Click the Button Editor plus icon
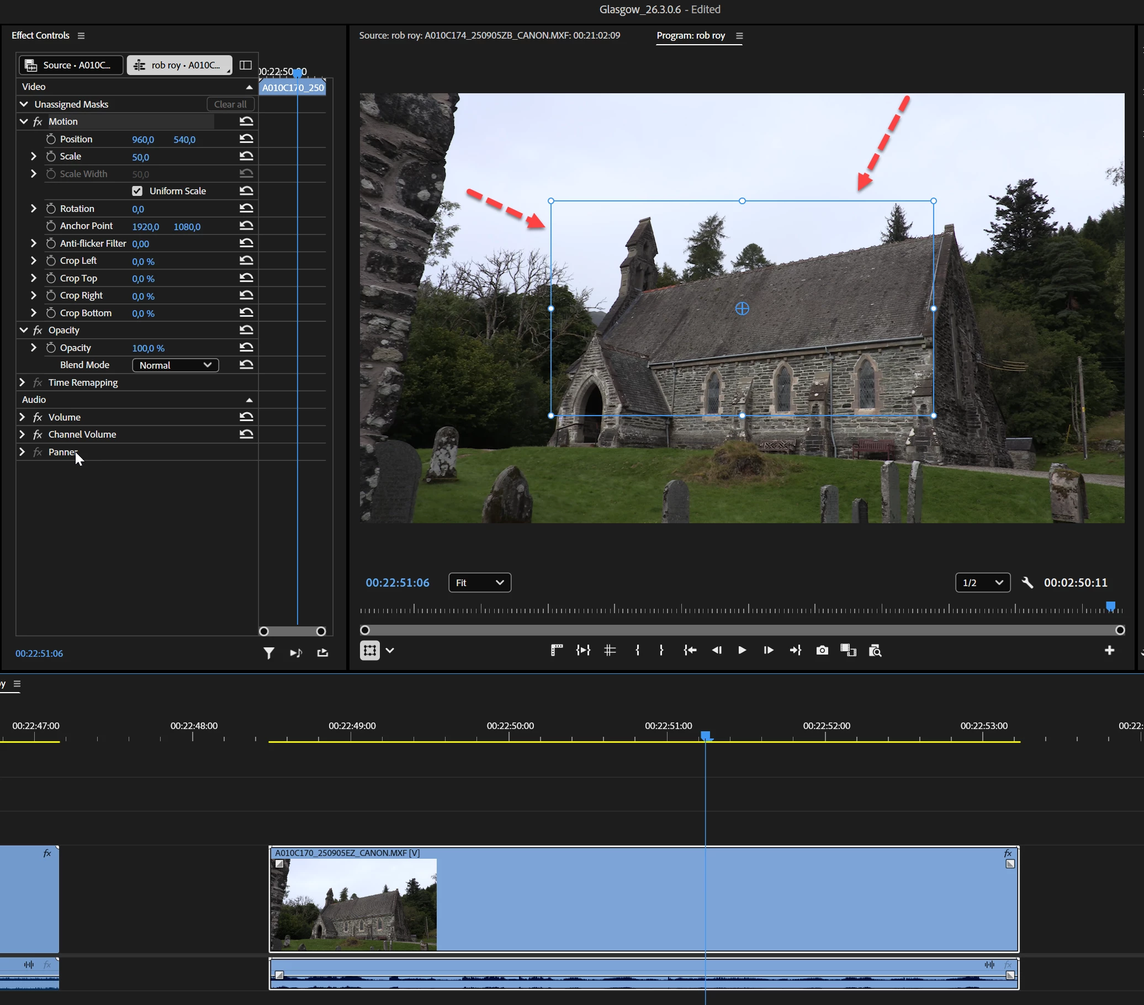1144x1005 pixels. tap(1109, 650)
